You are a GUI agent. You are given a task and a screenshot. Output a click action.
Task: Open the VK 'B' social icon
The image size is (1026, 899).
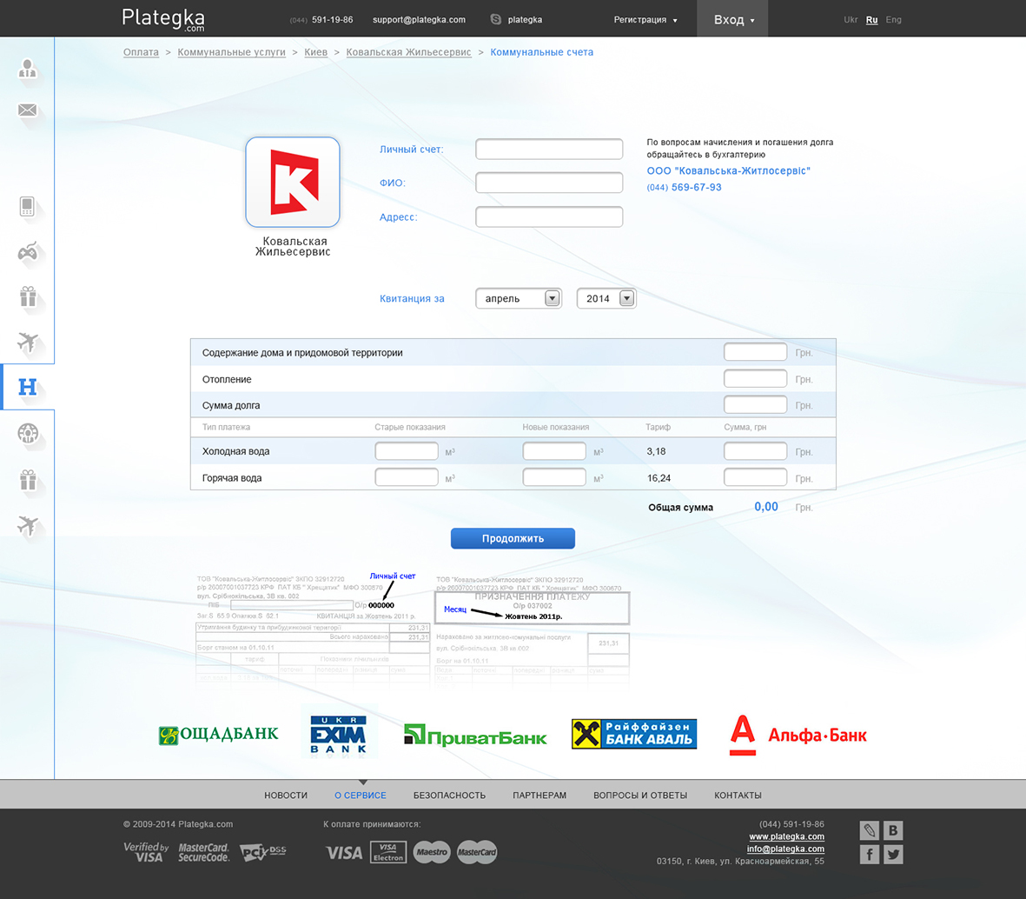[893, 830]
